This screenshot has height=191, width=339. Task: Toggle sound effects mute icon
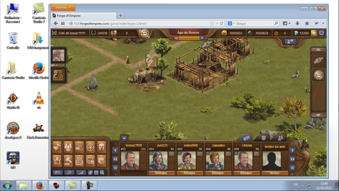tap(58, 172)
